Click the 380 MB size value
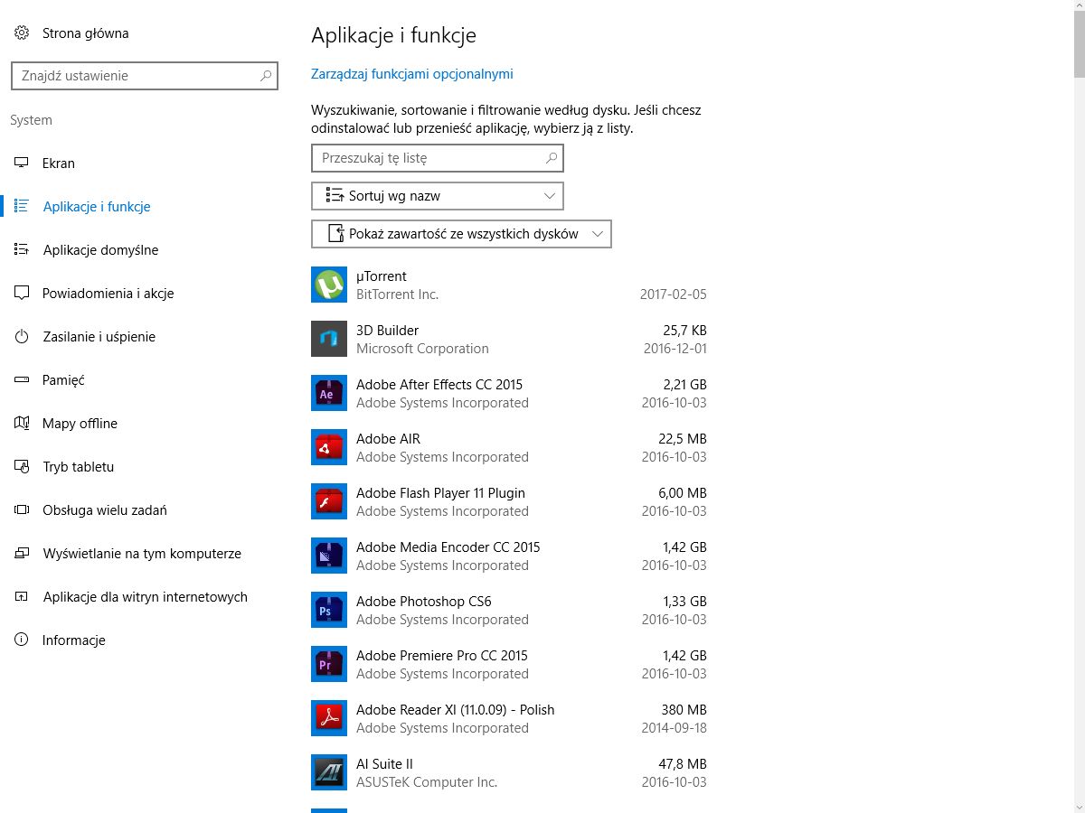The image size is (1085, 813). pos(684,710)
